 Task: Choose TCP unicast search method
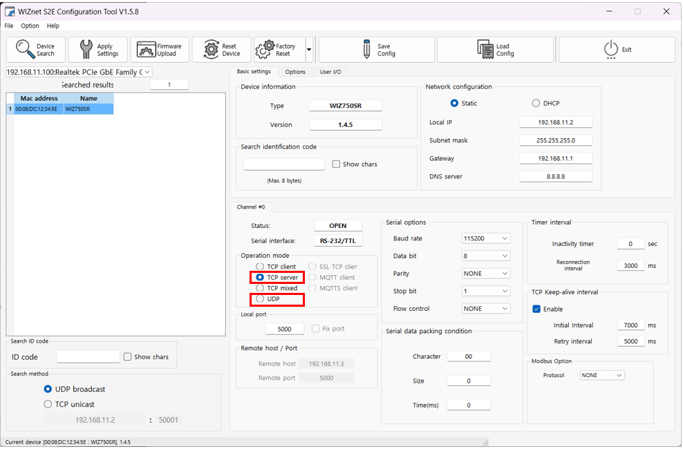(48, 404)
